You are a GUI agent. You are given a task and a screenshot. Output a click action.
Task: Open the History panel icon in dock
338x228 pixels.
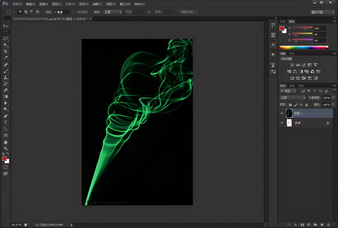[273, 25]
